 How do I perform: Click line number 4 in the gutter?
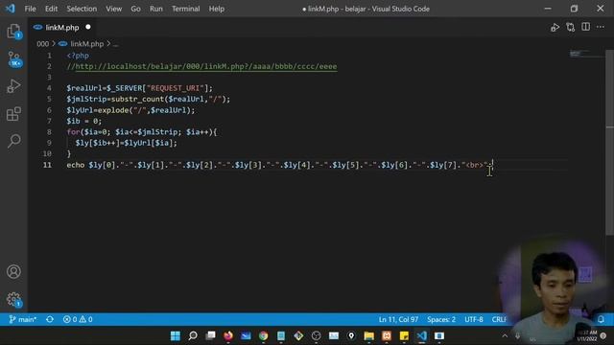pos(49,88)
